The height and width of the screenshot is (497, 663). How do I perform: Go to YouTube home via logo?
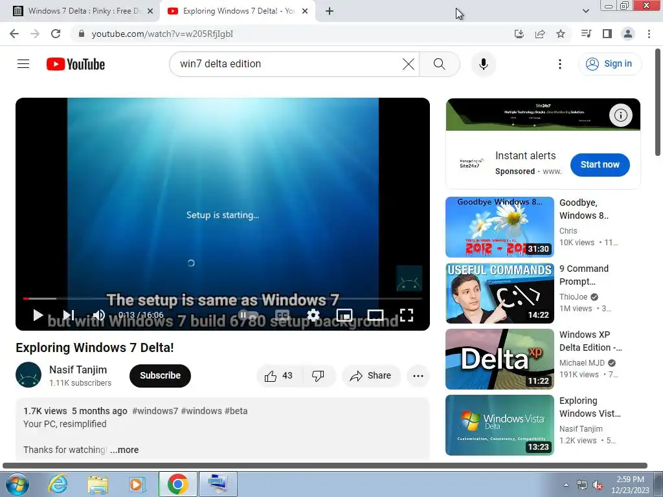(x=76, y=64)
